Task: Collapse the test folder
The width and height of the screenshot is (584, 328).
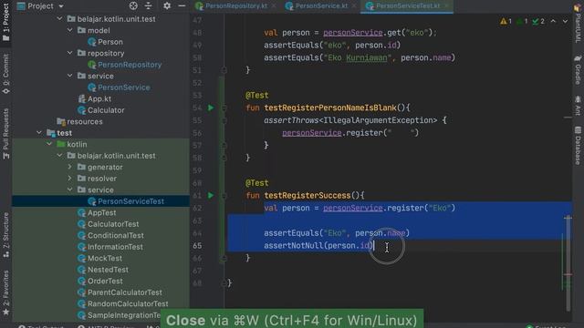Action: 39,133
